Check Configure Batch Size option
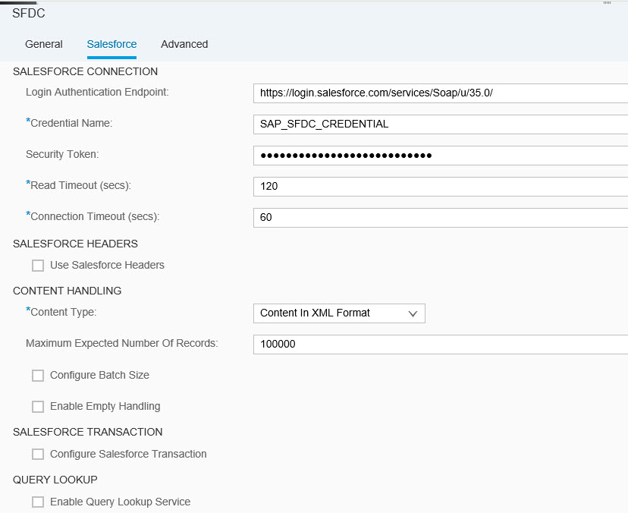The height and width of the screenshot is (513, 628). [38, 375]
